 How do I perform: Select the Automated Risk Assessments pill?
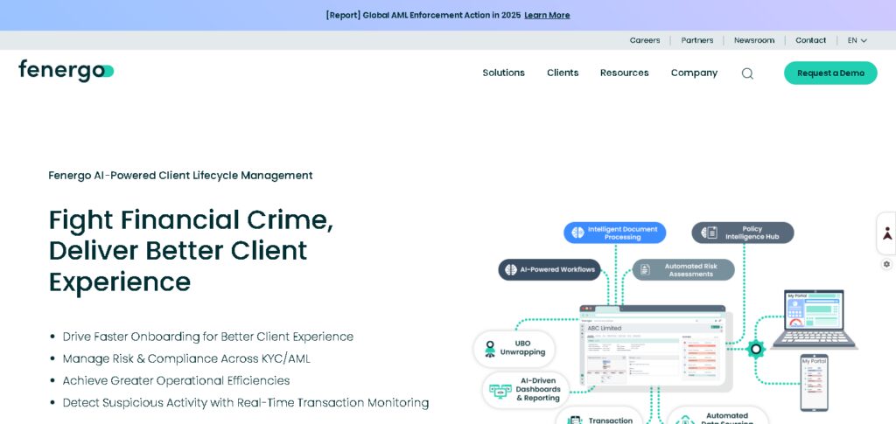click(683, 270)
